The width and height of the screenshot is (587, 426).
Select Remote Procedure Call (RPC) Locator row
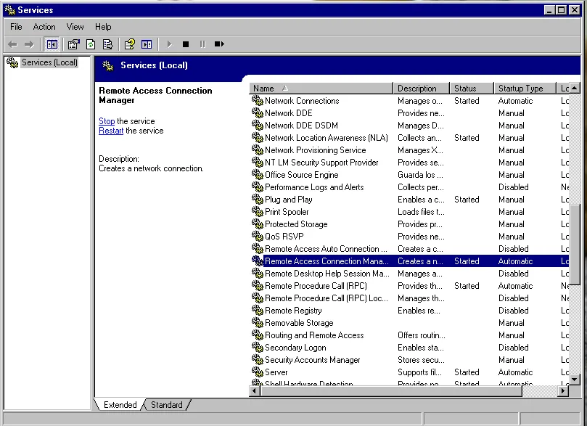(x=409, y=298)
